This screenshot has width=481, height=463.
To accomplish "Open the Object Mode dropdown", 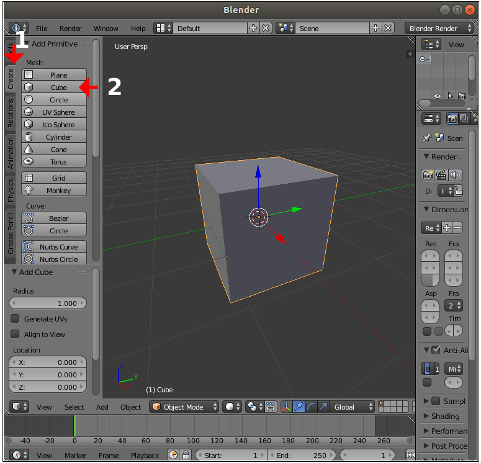I will (x=184, y=407).
